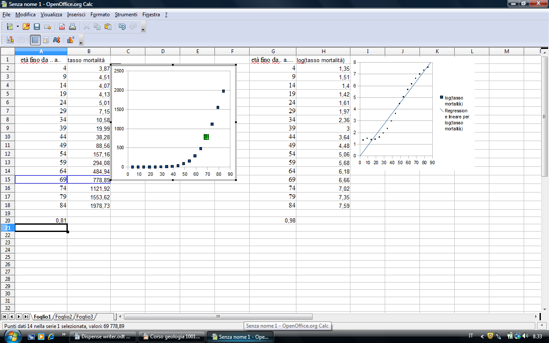Open the Finestra menu

(151, 15)
